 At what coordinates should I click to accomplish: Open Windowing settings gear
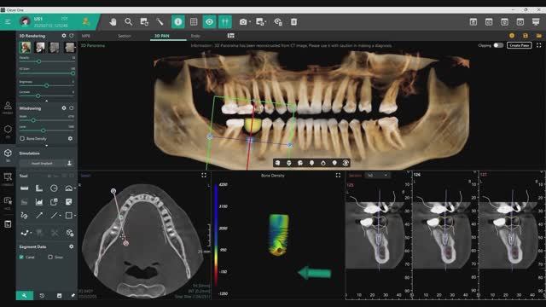64,108
